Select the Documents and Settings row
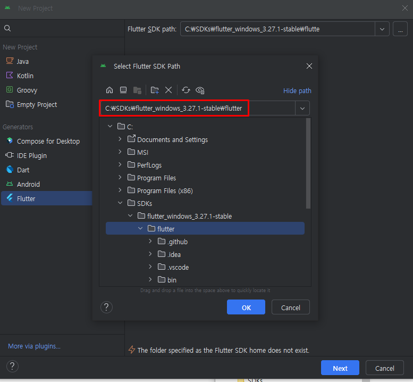Screen dimensions: 413x382 pyautogui.click(x=205, y=139)
